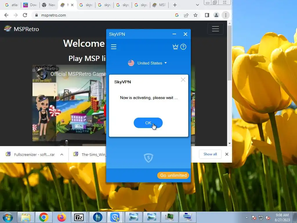Click the SkyVPN shield connect icon
Screen dimensions: 297x223
tap(148, 158)
